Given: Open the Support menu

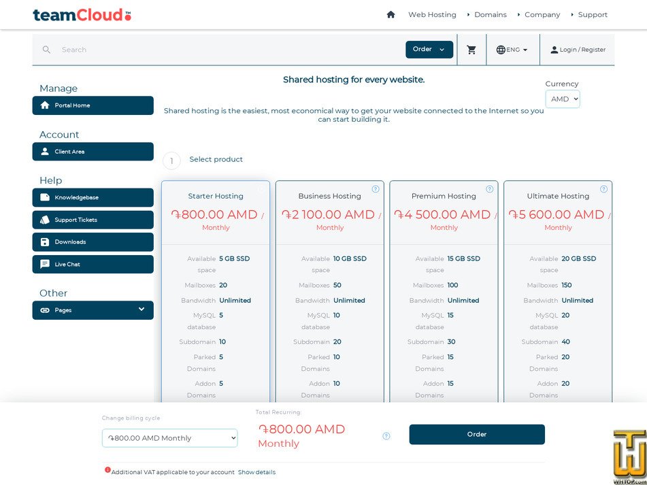Looking at the screenshot, I should (x=593, y=14).
